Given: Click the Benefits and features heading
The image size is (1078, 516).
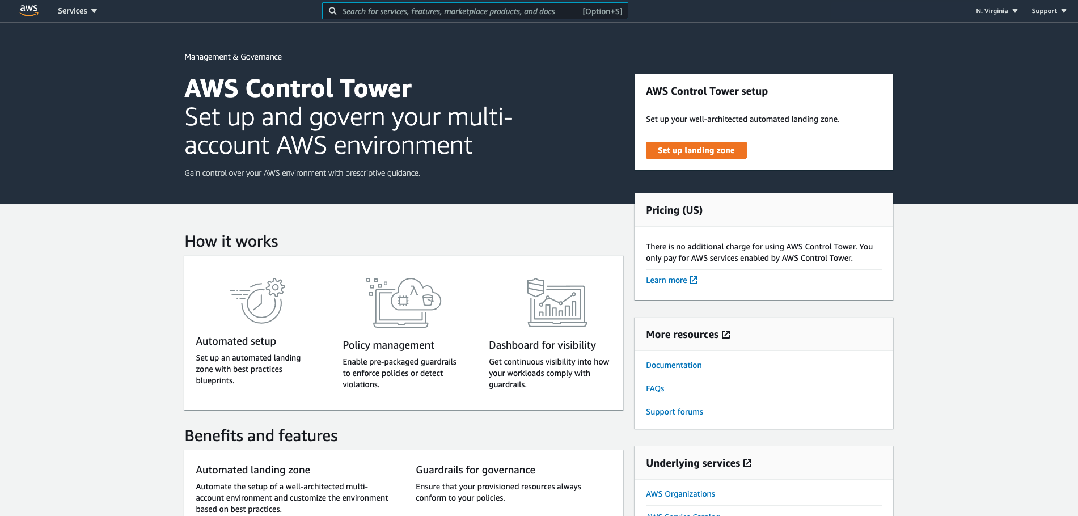Looking at the screenshot, I should click(x=261, y=436).
